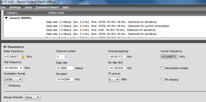Open the Range Extender dropdown showing None

click(x=32, y=97)
